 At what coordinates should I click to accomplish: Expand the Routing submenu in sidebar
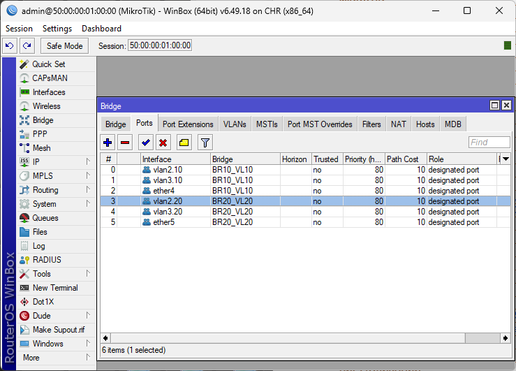click(88, 190)
